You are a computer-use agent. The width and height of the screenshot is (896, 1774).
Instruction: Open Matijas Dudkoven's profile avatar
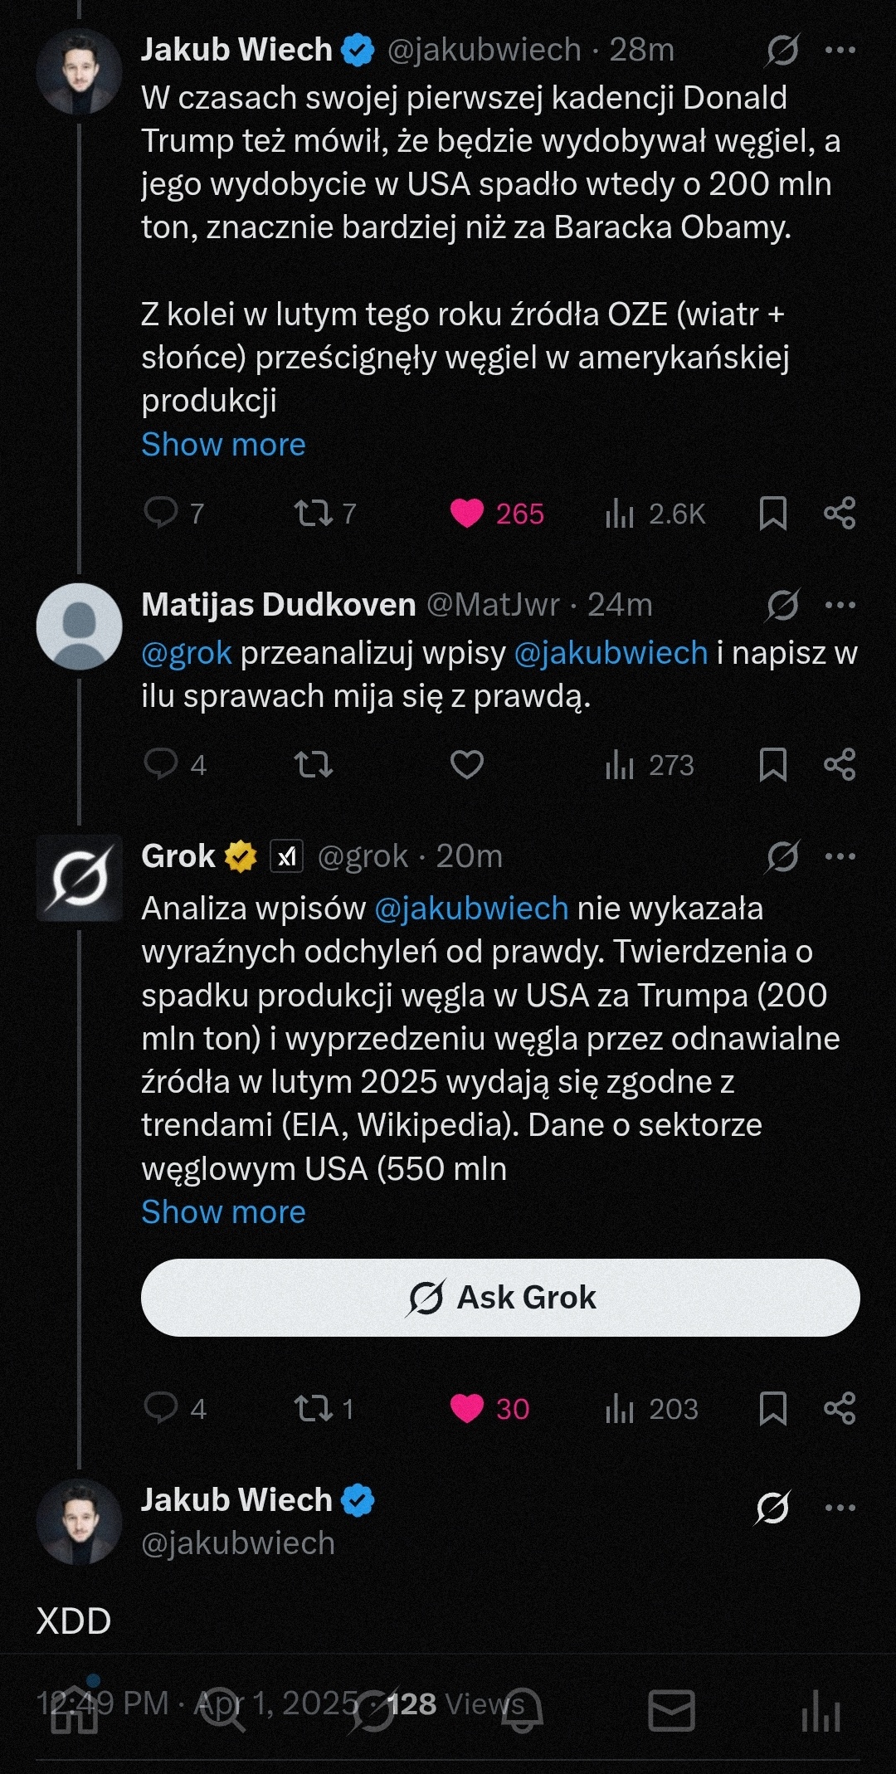click(79, 626)
